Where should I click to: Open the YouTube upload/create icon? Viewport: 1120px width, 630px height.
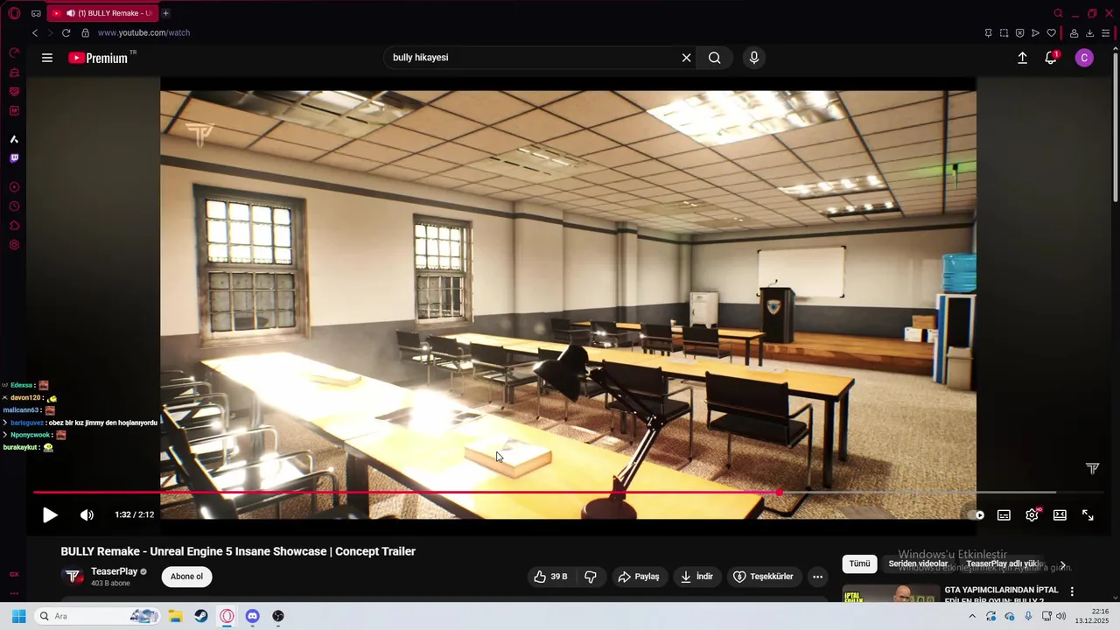click(1022, 58)
